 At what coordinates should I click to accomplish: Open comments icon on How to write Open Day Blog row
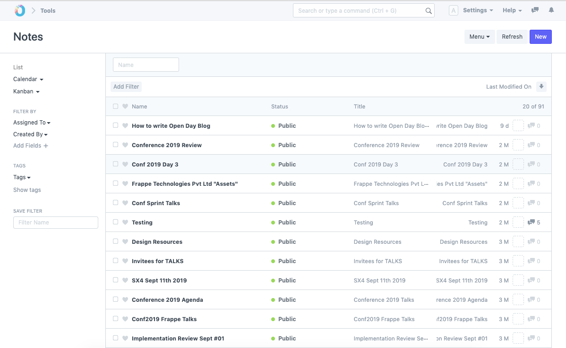pyautogui.click(x=531, y=126)
